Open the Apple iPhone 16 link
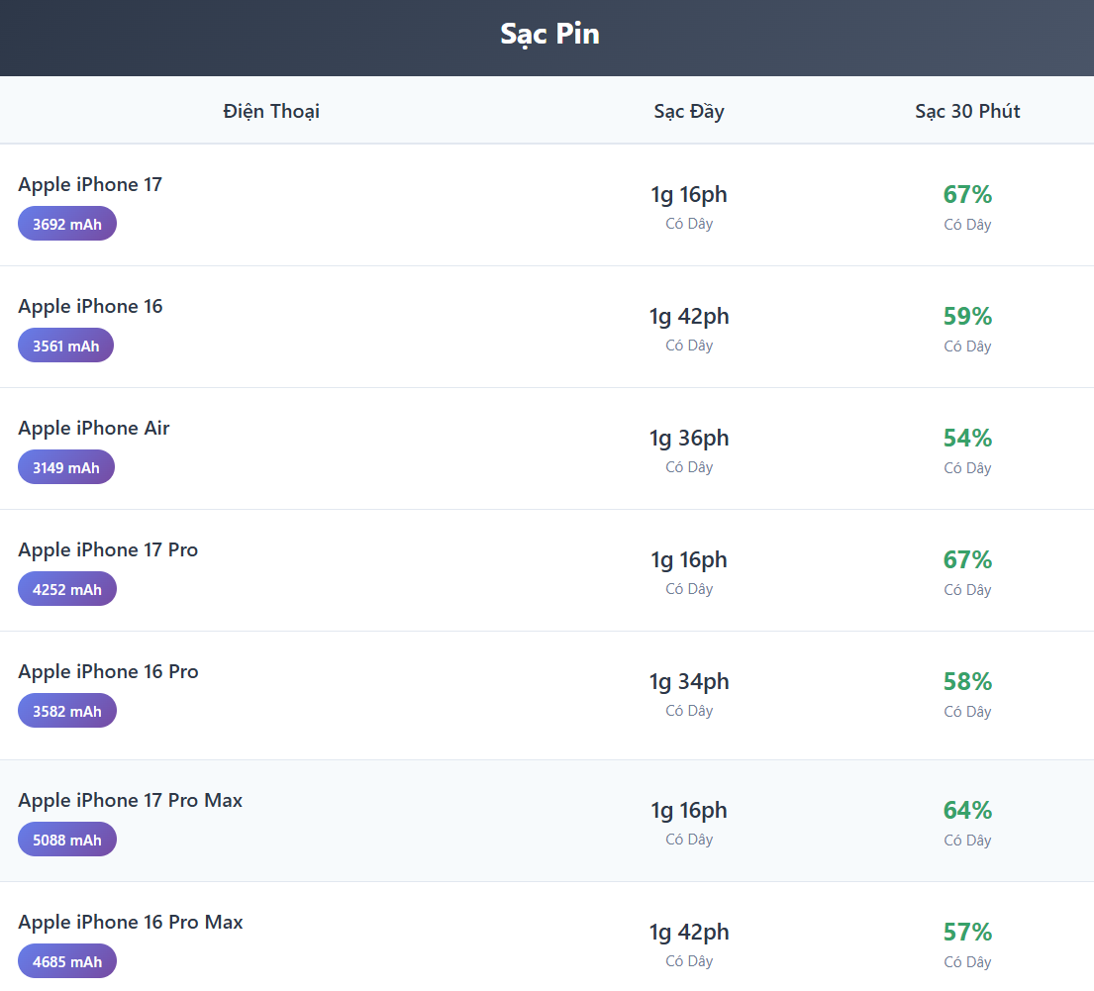Viewport: 1094px width, 991px height. tap(90, 306)
